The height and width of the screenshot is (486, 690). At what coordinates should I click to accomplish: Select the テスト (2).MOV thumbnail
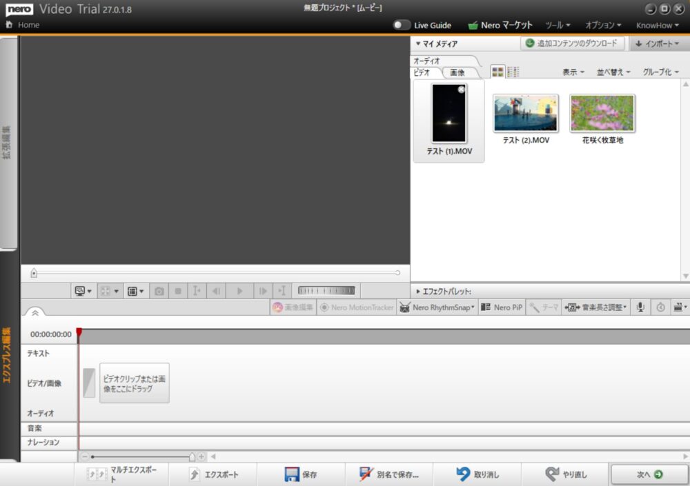pos(525,113)
